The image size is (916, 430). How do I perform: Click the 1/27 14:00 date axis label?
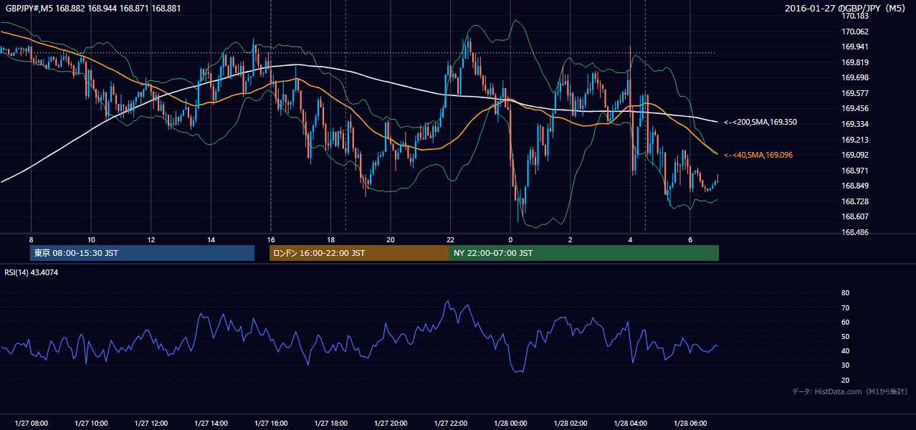211,424
